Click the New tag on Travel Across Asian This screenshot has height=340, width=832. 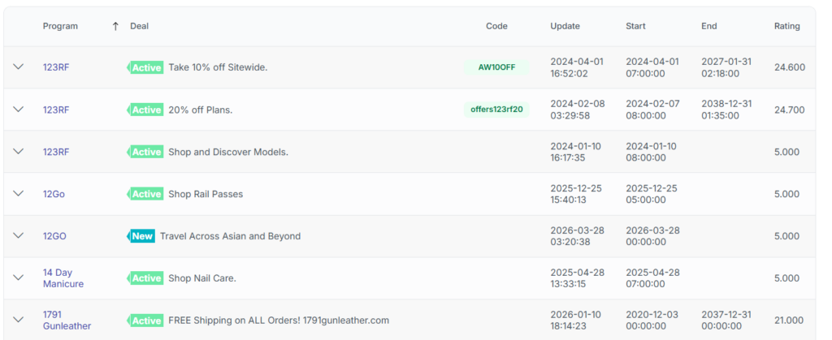pyautogui.click(x=142, y=236)
